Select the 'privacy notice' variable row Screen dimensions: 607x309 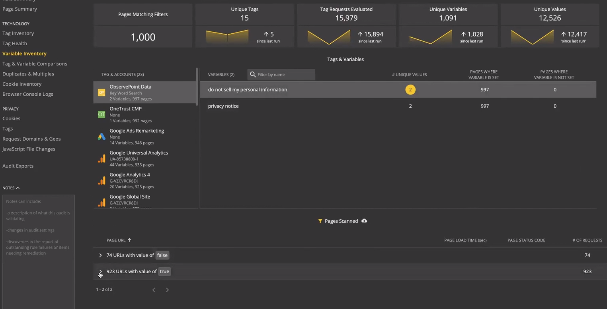(398, 106)
